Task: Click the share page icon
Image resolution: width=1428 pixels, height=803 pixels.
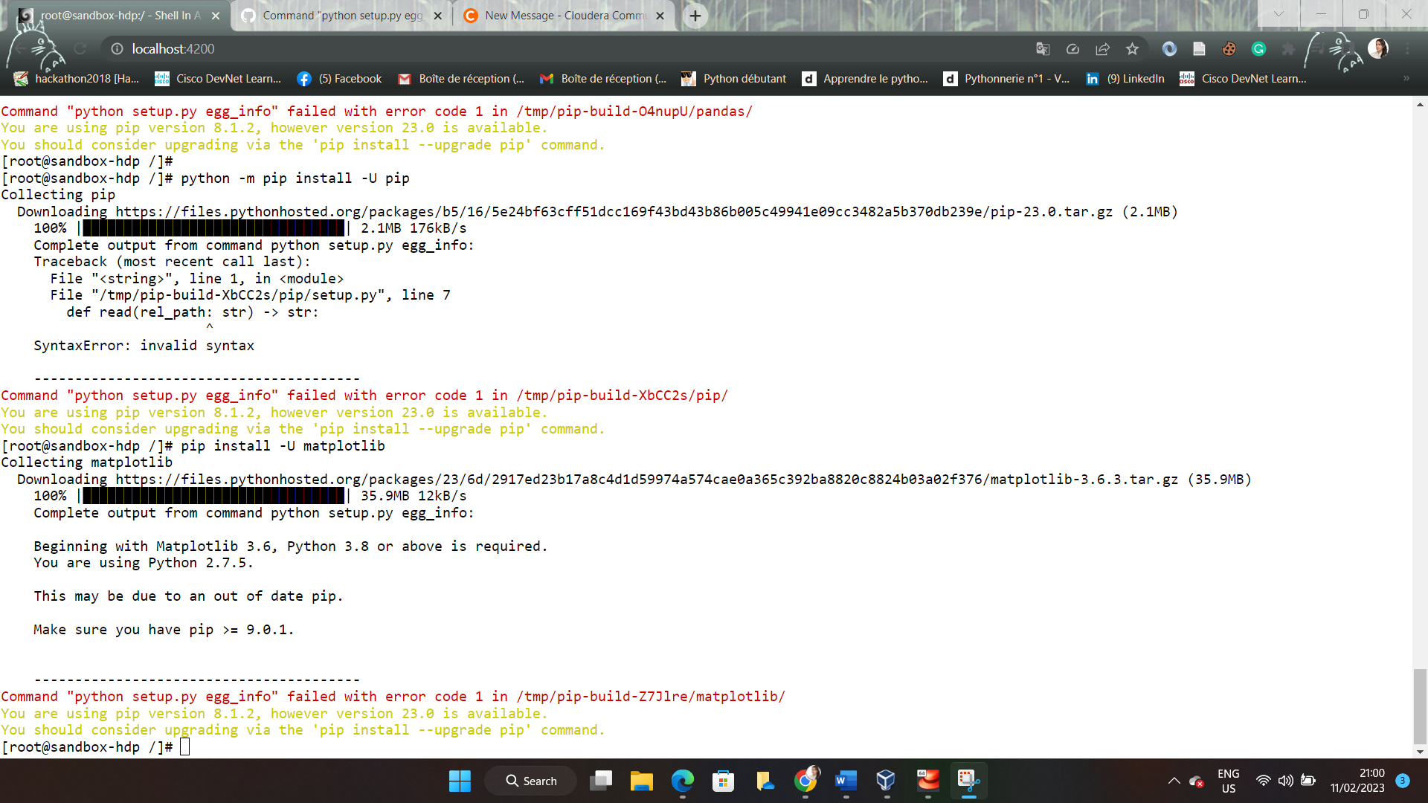Action: point(1103,49)
